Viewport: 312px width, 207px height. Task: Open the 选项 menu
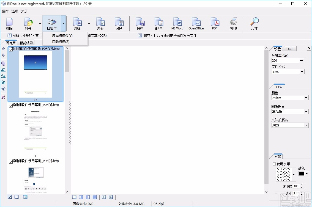pyautogui.click(x=15, y=11)
